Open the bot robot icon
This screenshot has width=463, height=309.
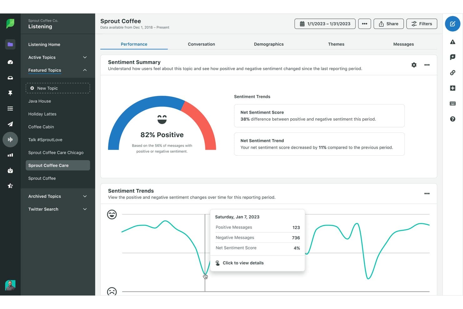point(10,170)
